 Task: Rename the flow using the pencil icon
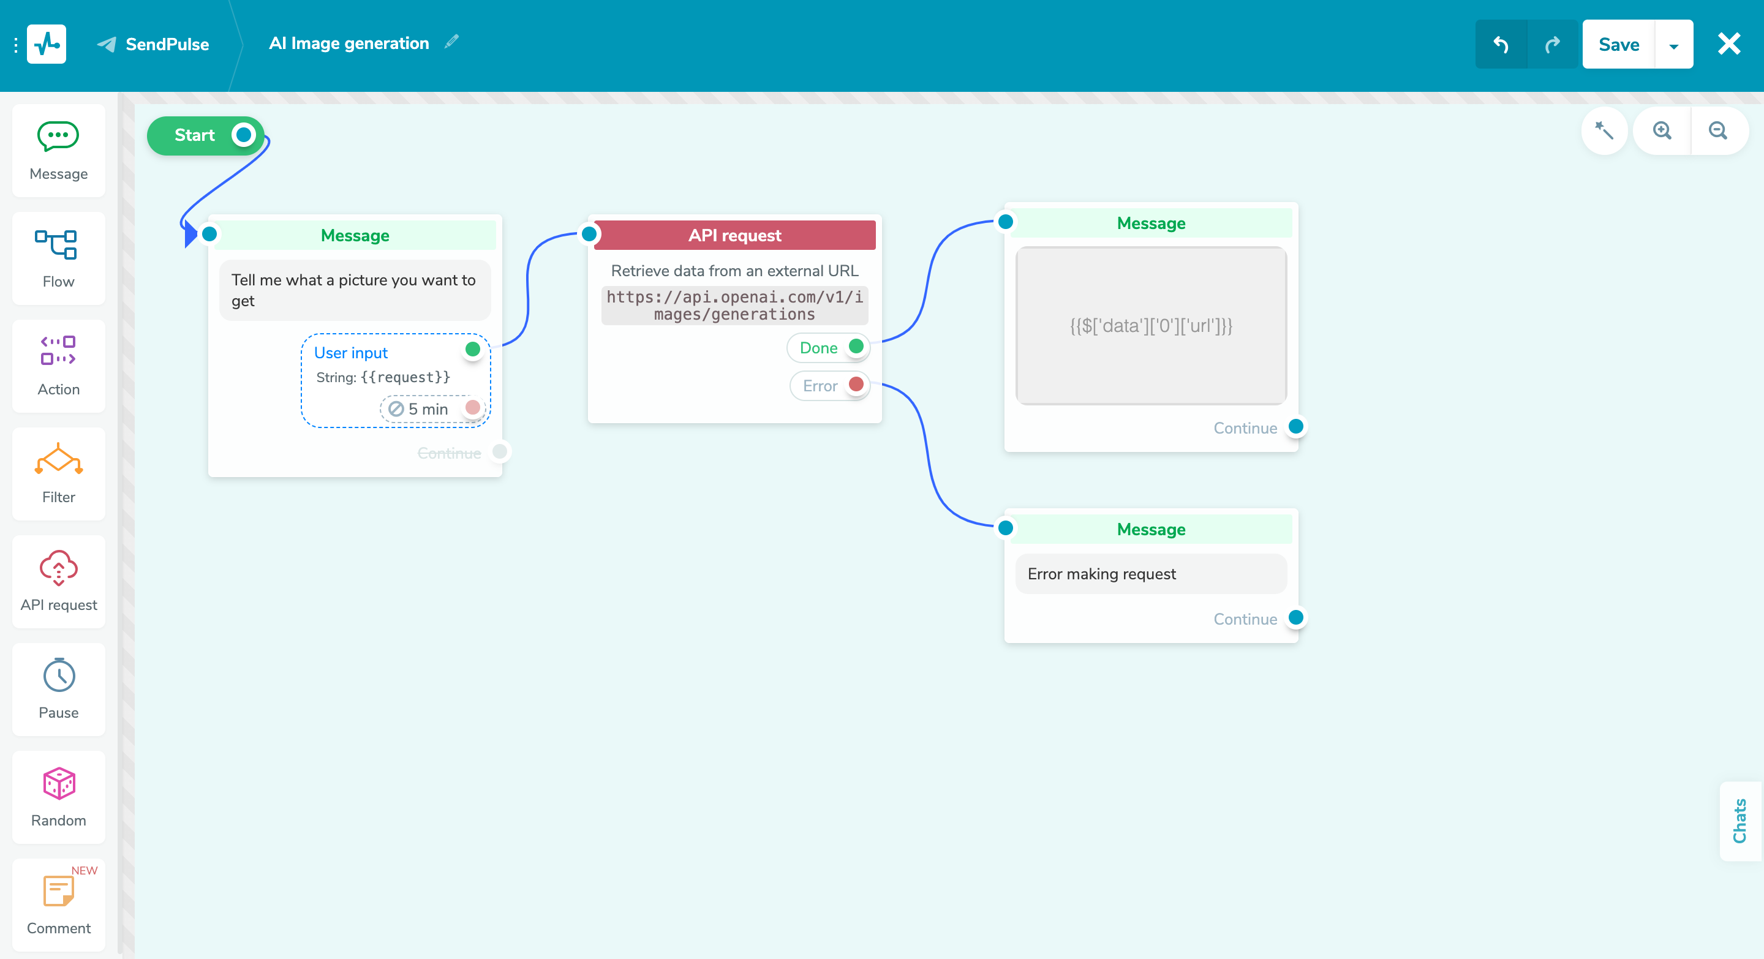pyautogui.click(x=451, y=42)
